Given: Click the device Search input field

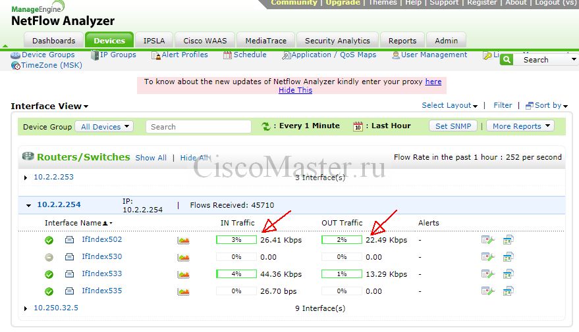Looking at the screenshot, I should click(199, 127).
